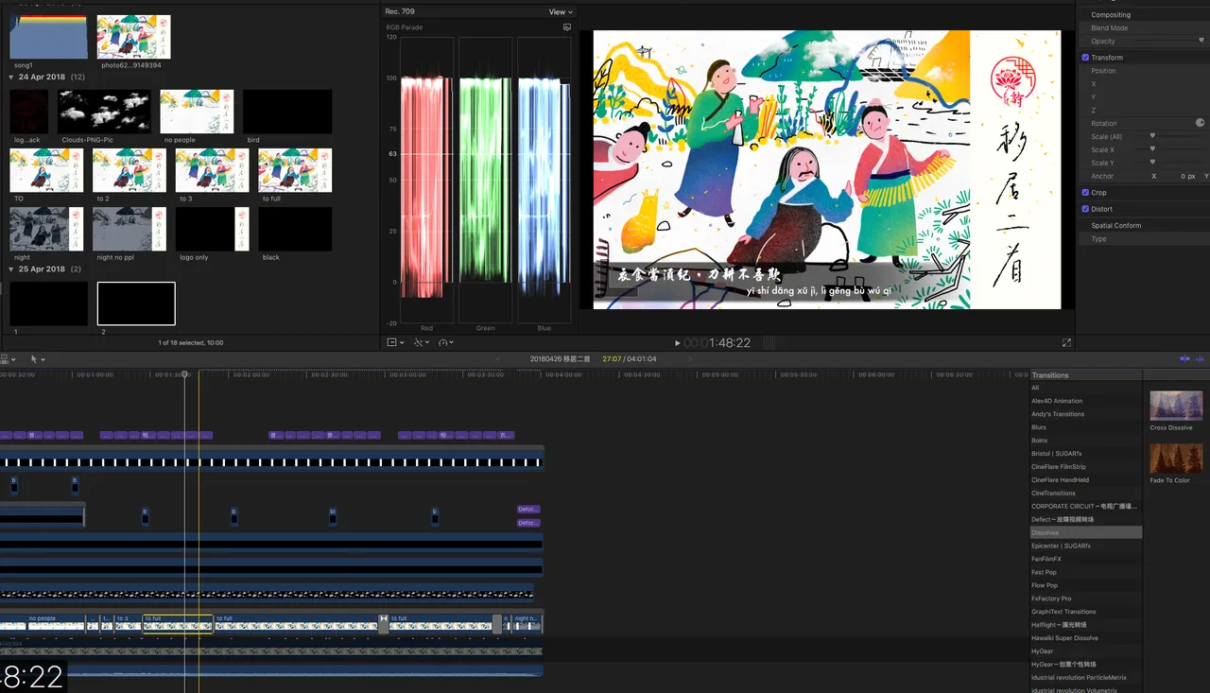
Task: Select the All transitions category
Action: 1086,388
